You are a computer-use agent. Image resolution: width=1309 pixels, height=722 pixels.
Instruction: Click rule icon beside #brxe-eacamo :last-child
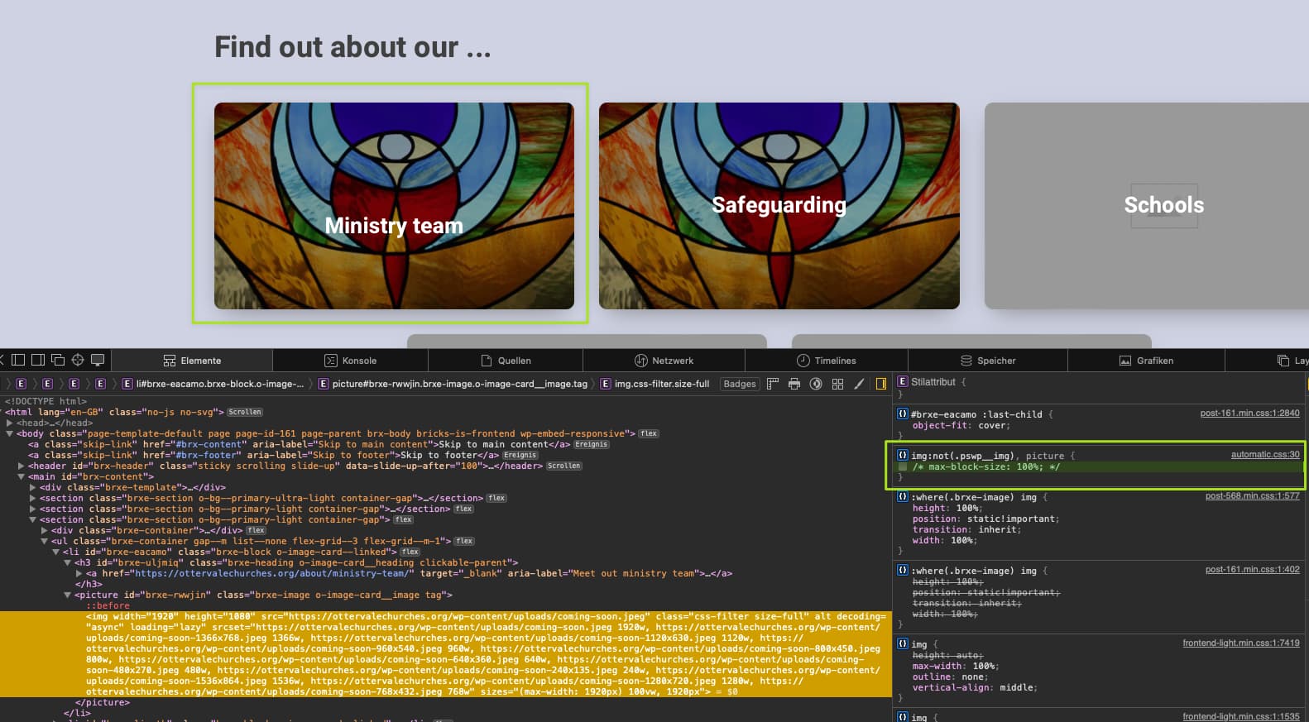click(903, 414)
